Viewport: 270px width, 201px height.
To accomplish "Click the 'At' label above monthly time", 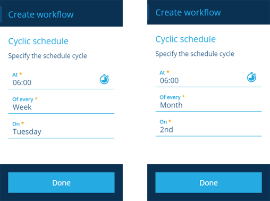I will point(162,73).
